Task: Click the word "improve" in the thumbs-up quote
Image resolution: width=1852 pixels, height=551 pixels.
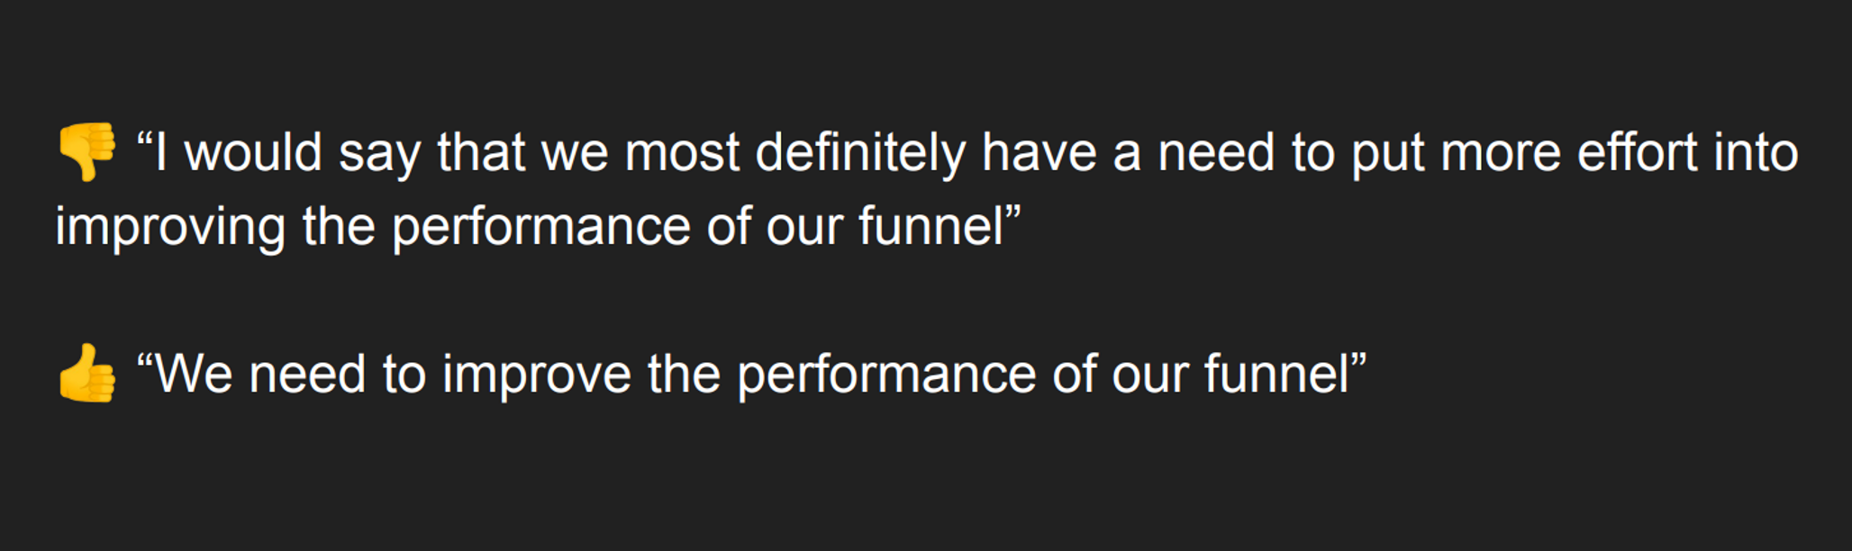Action: 537,375
